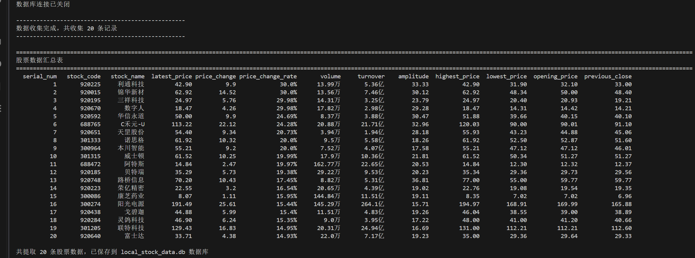Click previous close value 165.88
The image size is (695, 258).
click(x=622, y=204)
